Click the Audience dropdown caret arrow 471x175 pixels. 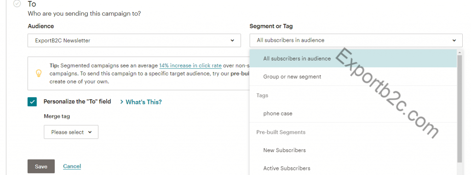232,40
